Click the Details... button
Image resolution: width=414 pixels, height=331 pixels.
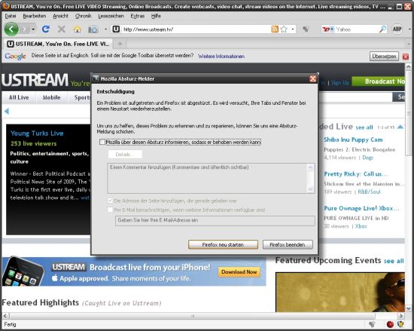125,155
